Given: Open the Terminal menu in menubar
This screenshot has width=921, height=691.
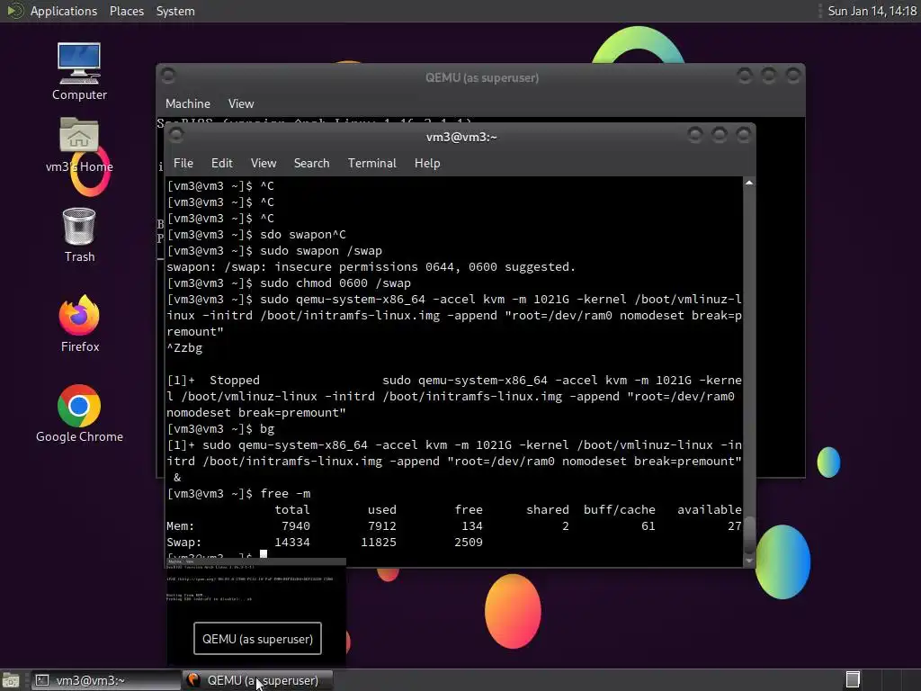Looking at the screenshot, I should point(371,164).
